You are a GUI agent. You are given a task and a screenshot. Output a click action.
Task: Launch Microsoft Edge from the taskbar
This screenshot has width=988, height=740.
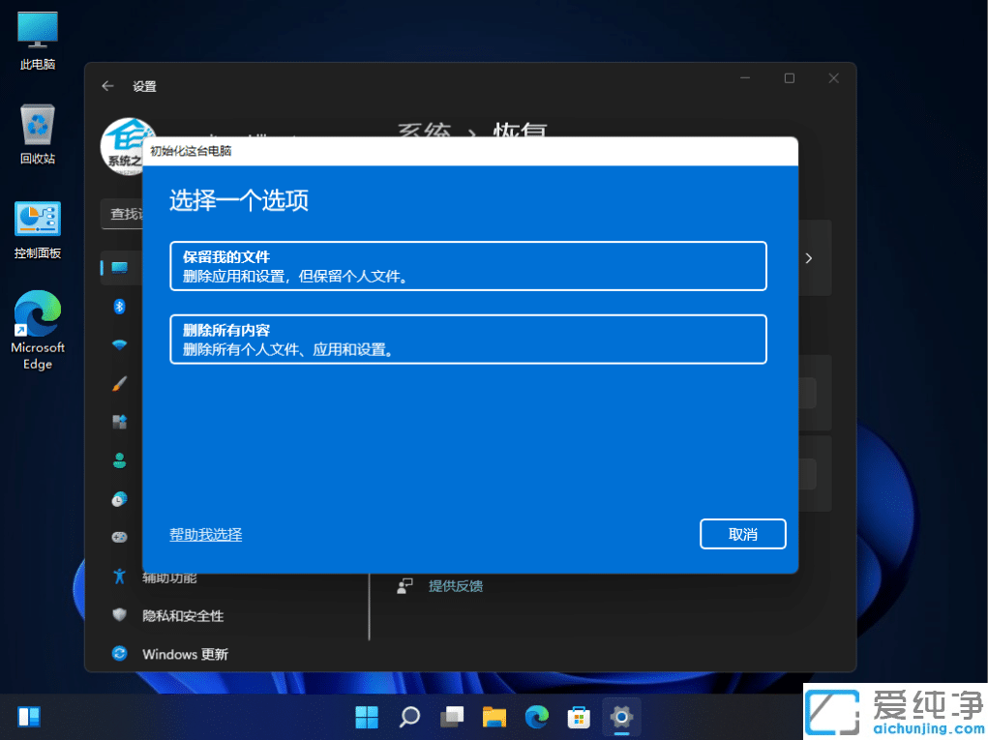point(536,716)
